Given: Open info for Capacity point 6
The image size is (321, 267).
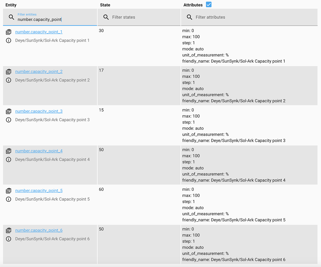Looking at the screenshot, I should pos(9,239).
